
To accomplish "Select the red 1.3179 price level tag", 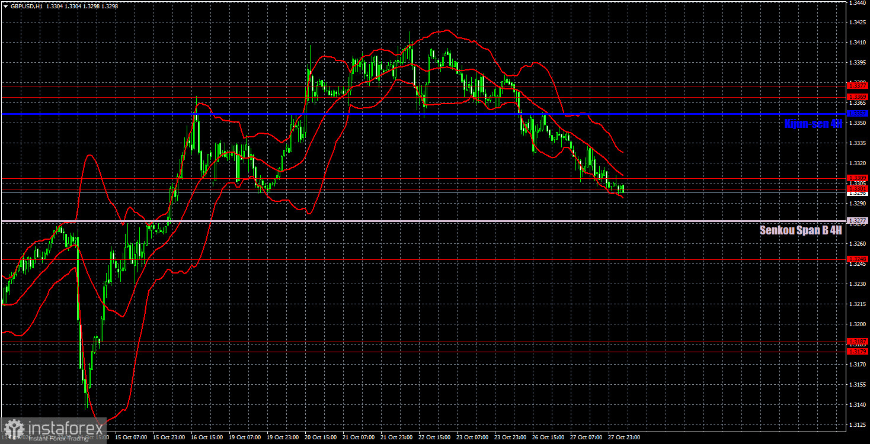I will coord(858,352).
